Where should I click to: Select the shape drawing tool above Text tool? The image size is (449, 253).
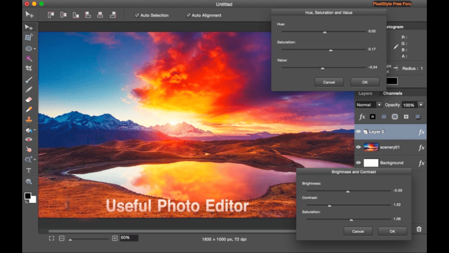28,160
